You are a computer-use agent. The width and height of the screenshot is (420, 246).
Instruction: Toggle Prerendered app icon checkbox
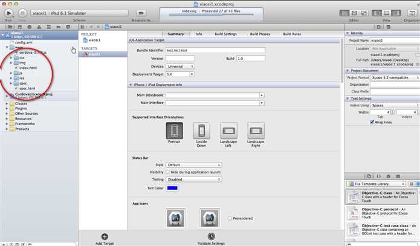click(230, 218)
